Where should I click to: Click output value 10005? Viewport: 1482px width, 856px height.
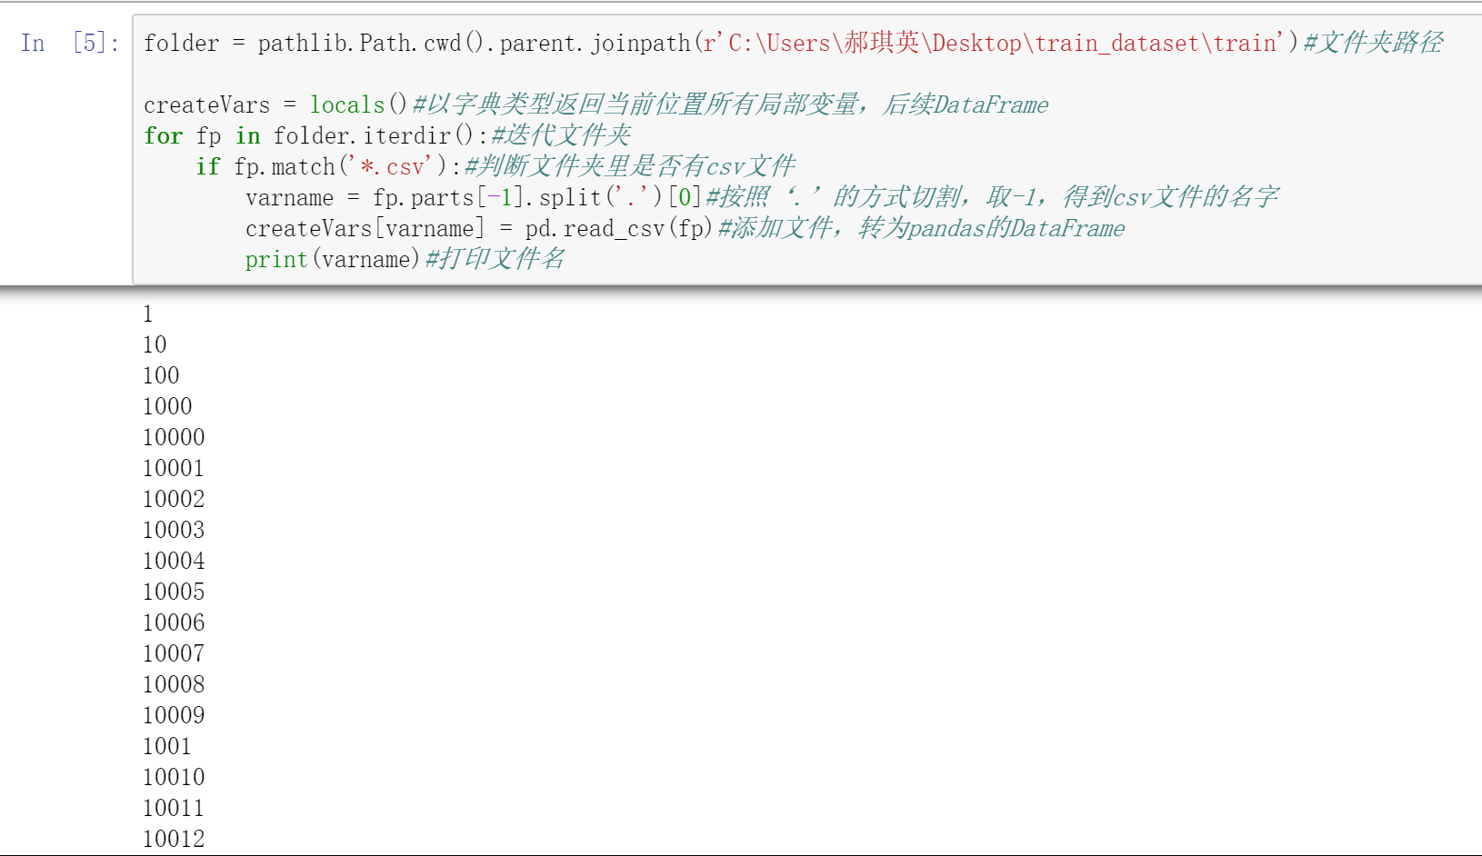(x=174, y=592)
